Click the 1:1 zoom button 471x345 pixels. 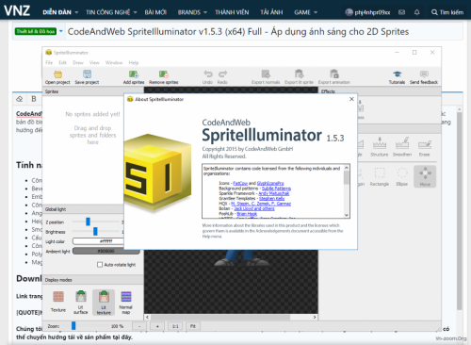(175, 326)
